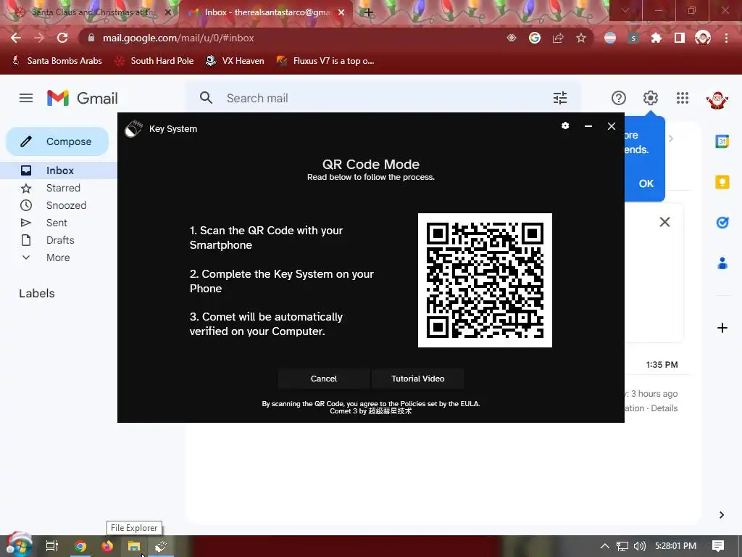Open Gmail settings gear

tap(651, 98)
